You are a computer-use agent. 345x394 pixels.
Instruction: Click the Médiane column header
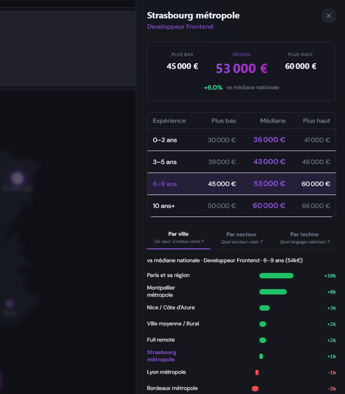[x=272, y=121]
